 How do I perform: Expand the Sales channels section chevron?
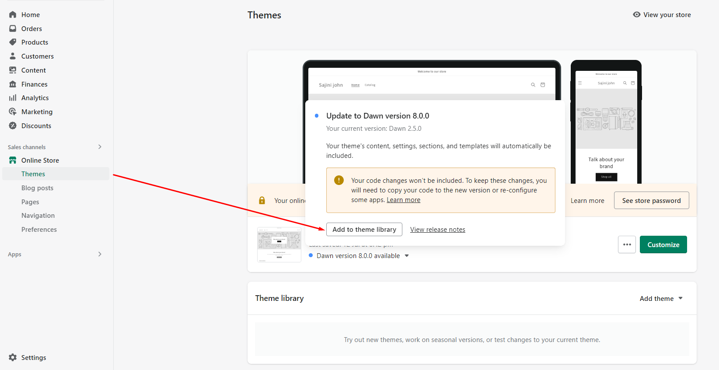pos(100,147)
